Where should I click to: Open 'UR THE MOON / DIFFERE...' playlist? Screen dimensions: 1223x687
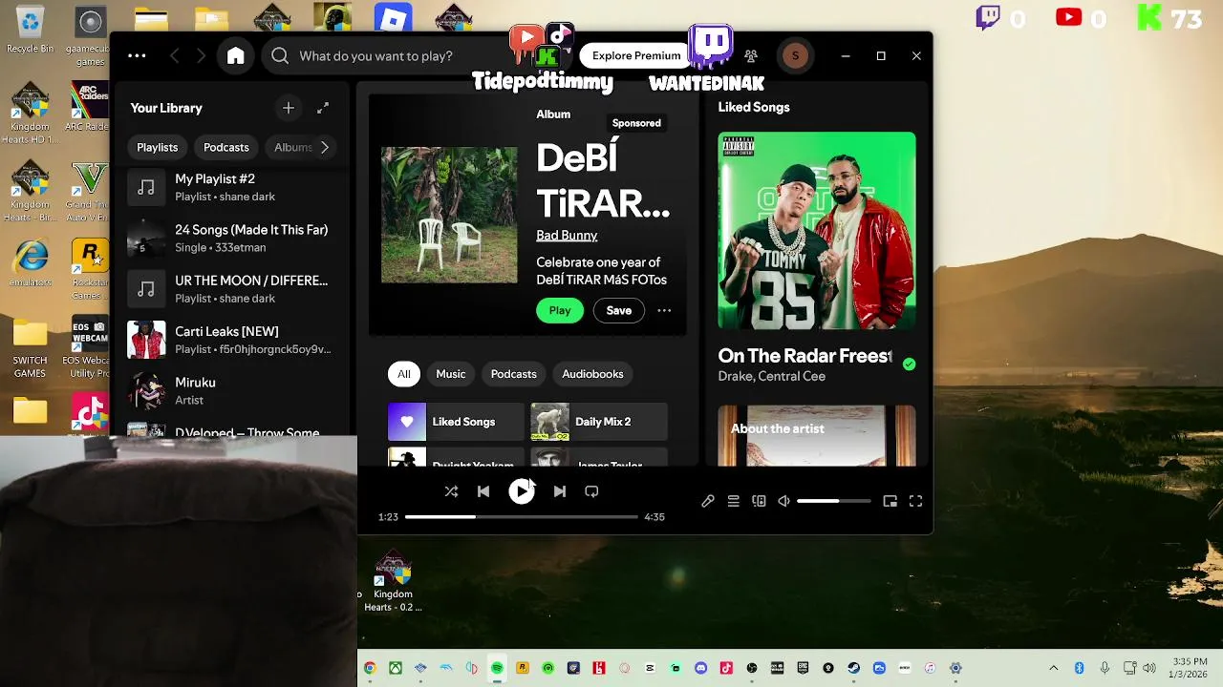tap(230, 288)
